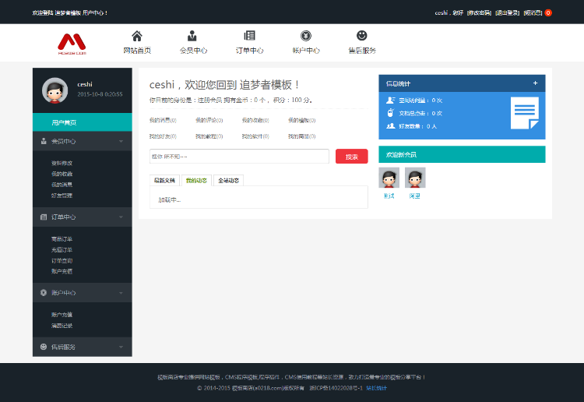Open new member 阿里 avatar
584x402 pixels.
415,178
